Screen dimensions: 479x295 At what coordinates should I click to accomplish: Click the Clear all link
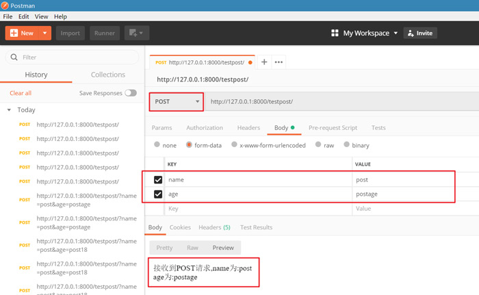coord(21,93)
